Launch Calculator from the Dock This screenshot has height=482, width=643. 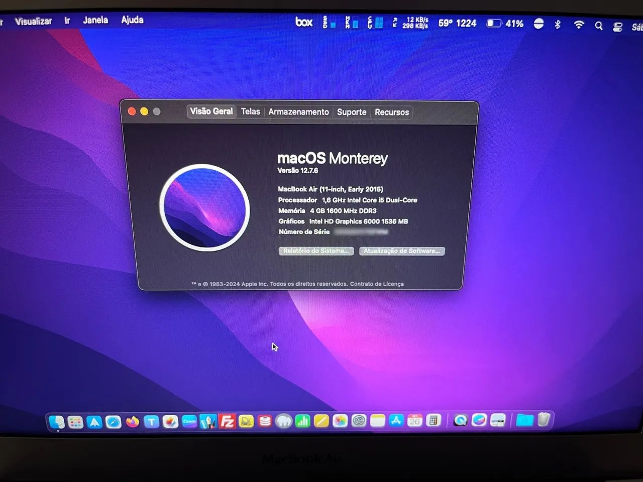(434, 421)
